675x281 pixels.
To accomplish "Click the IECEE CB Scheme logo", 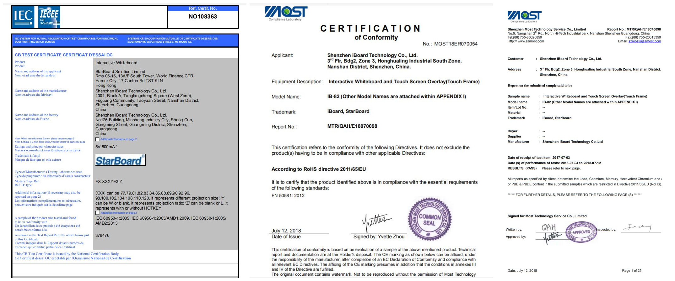I will pyautogui.click(x=49, y=17).
